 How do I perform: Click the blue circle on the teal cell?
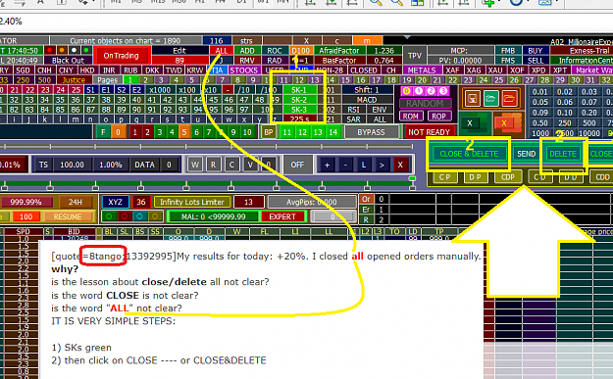pyautogui.click(x=139, y=216)
